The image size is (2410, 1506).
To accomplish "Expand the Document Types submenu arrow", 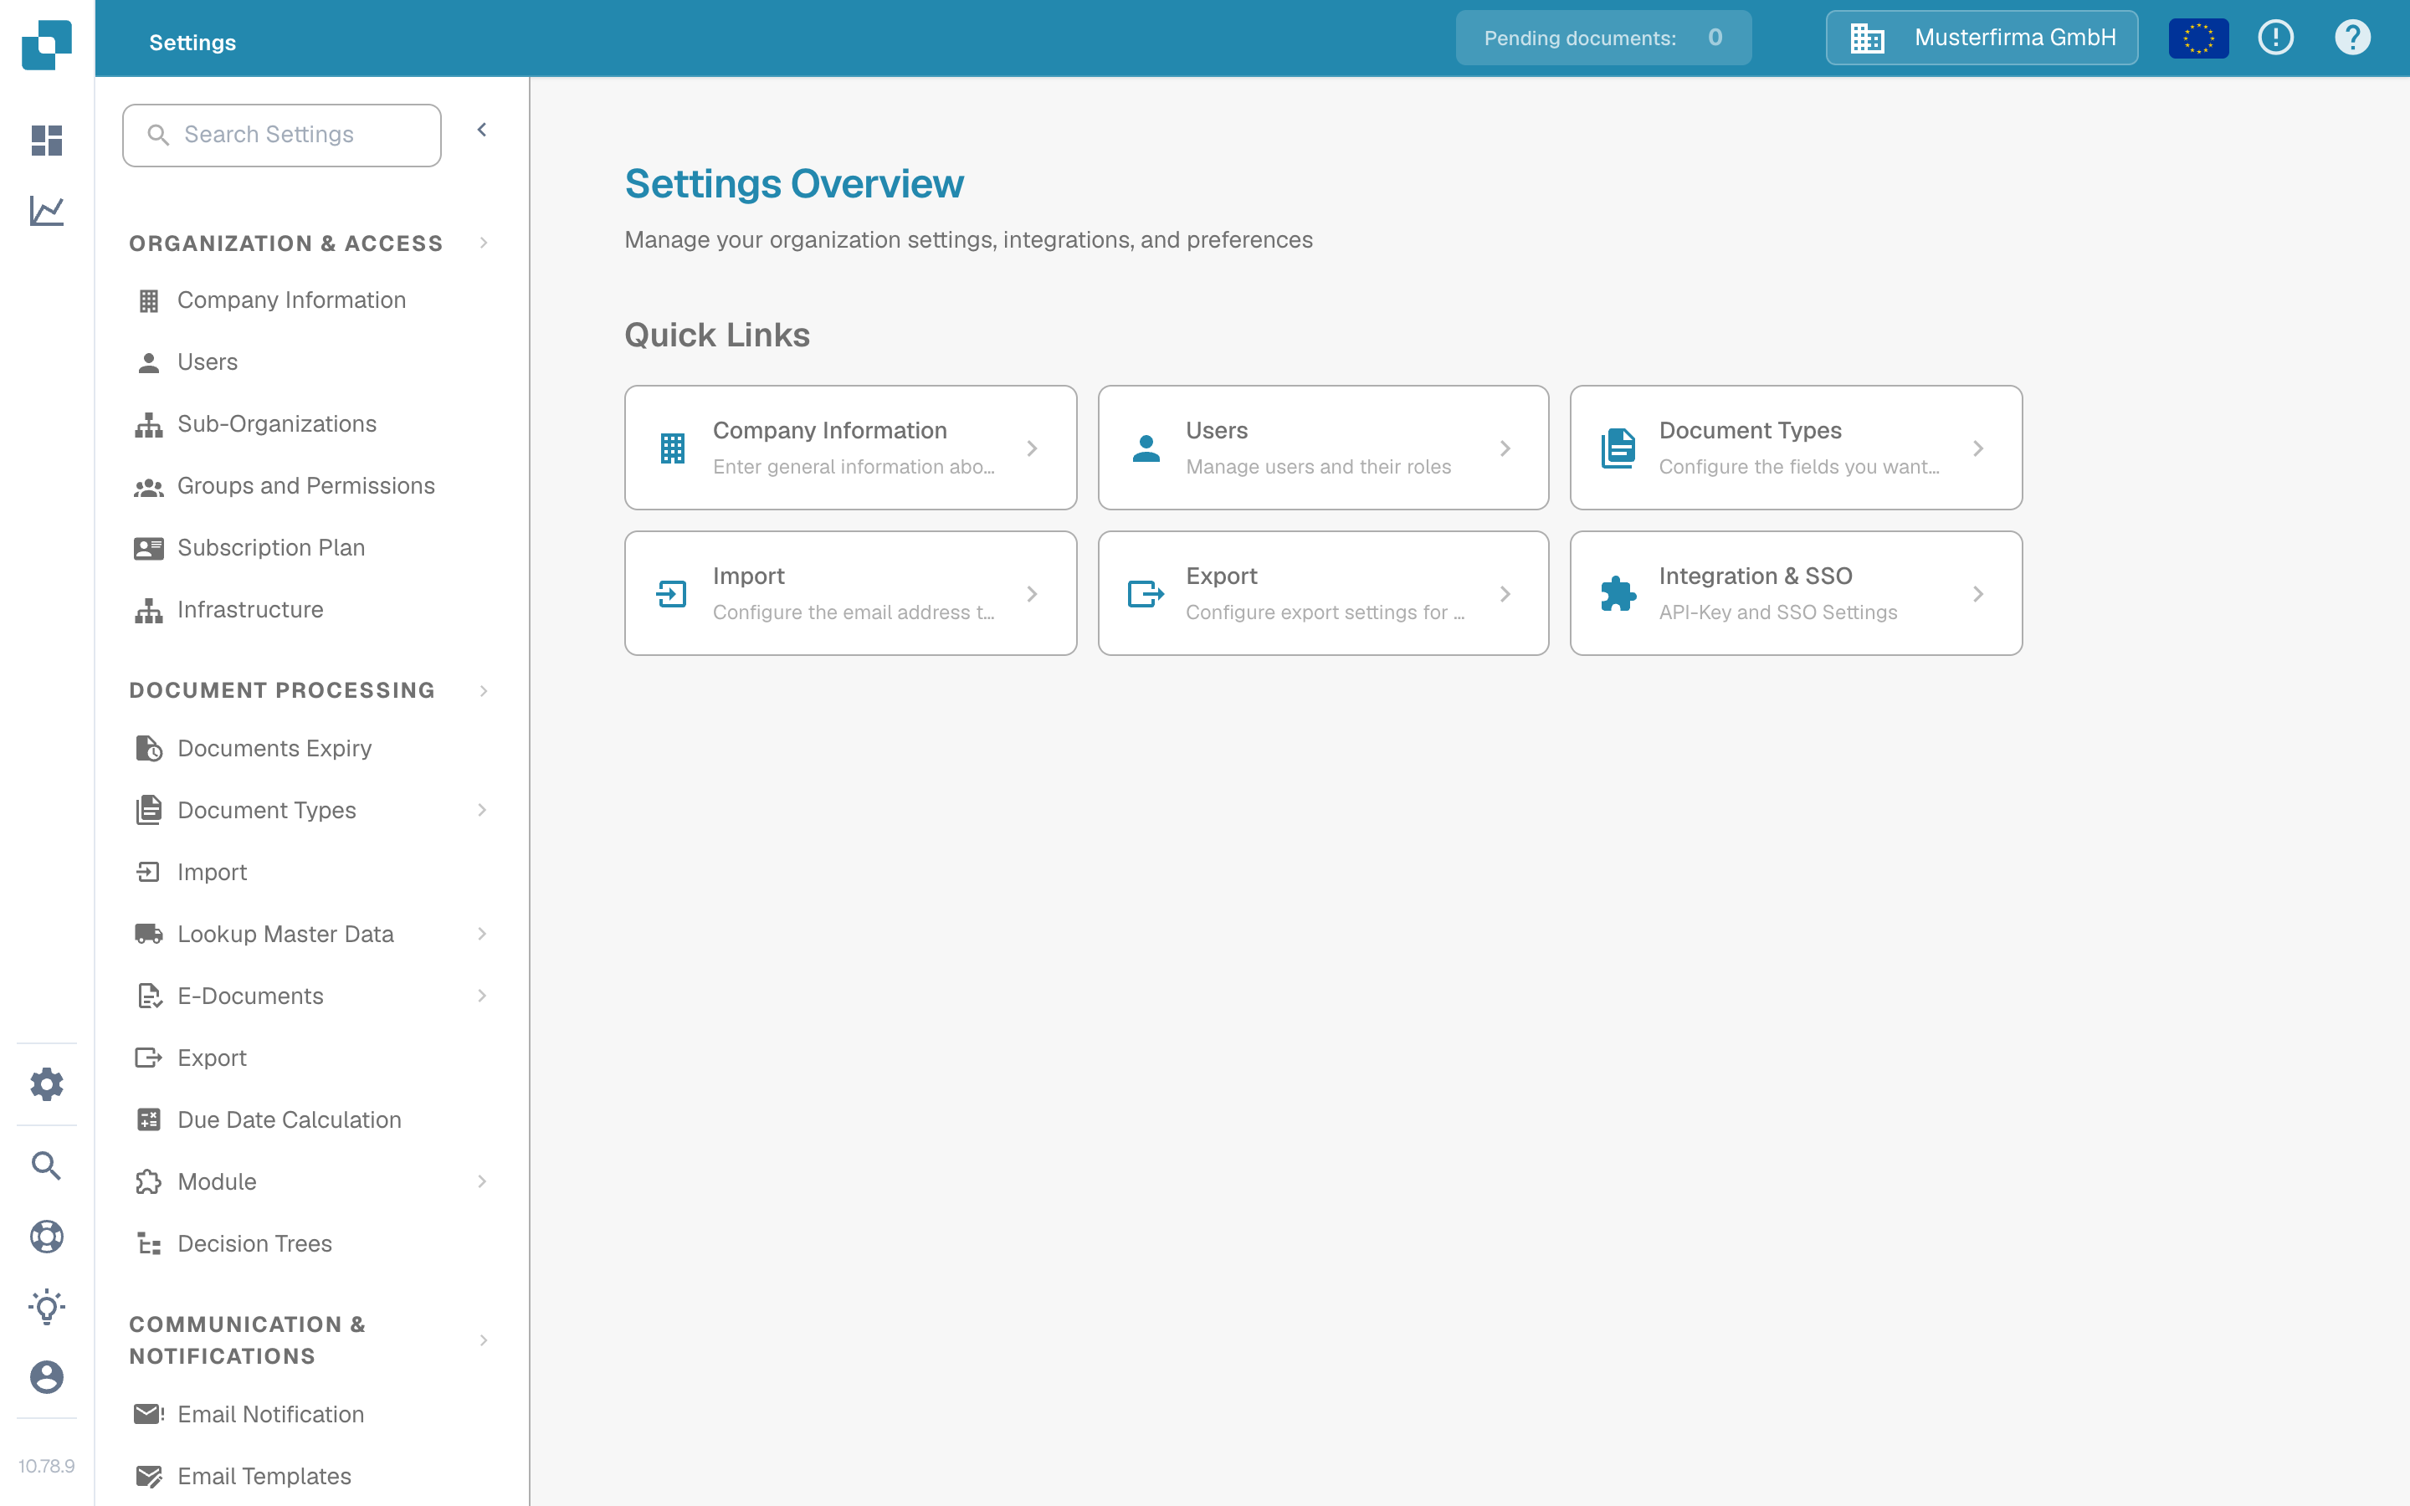I will [x=482, y=810].
